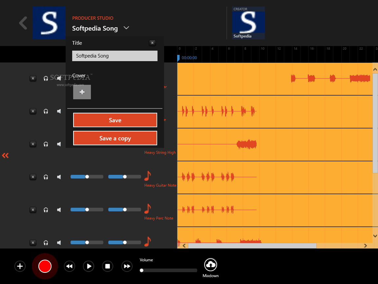The image size is (378, 284).
Task: Click the Save a copy button
Action: pos(115,138)
